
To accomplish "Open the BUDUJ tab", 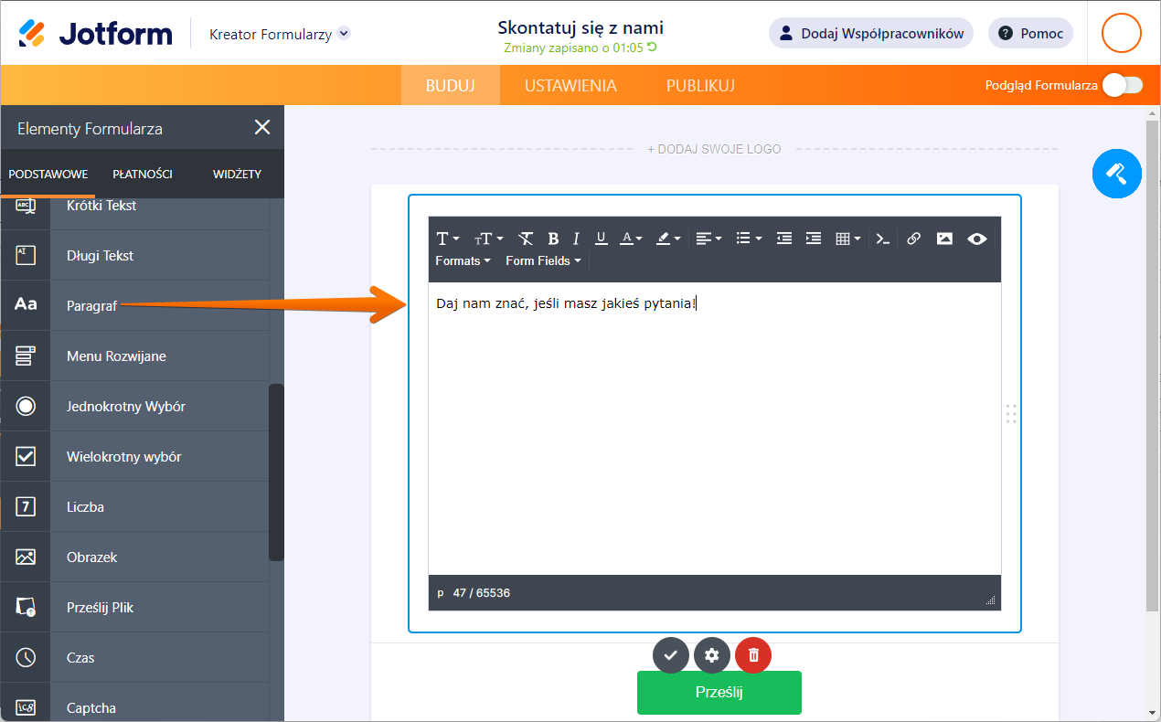I will 451,86.
